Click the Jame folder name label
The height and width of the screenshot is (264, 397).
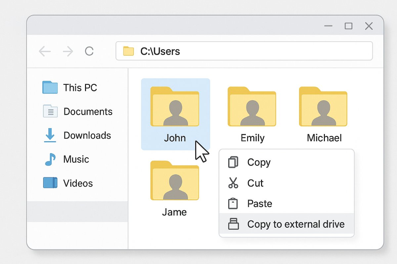(174, 212)
